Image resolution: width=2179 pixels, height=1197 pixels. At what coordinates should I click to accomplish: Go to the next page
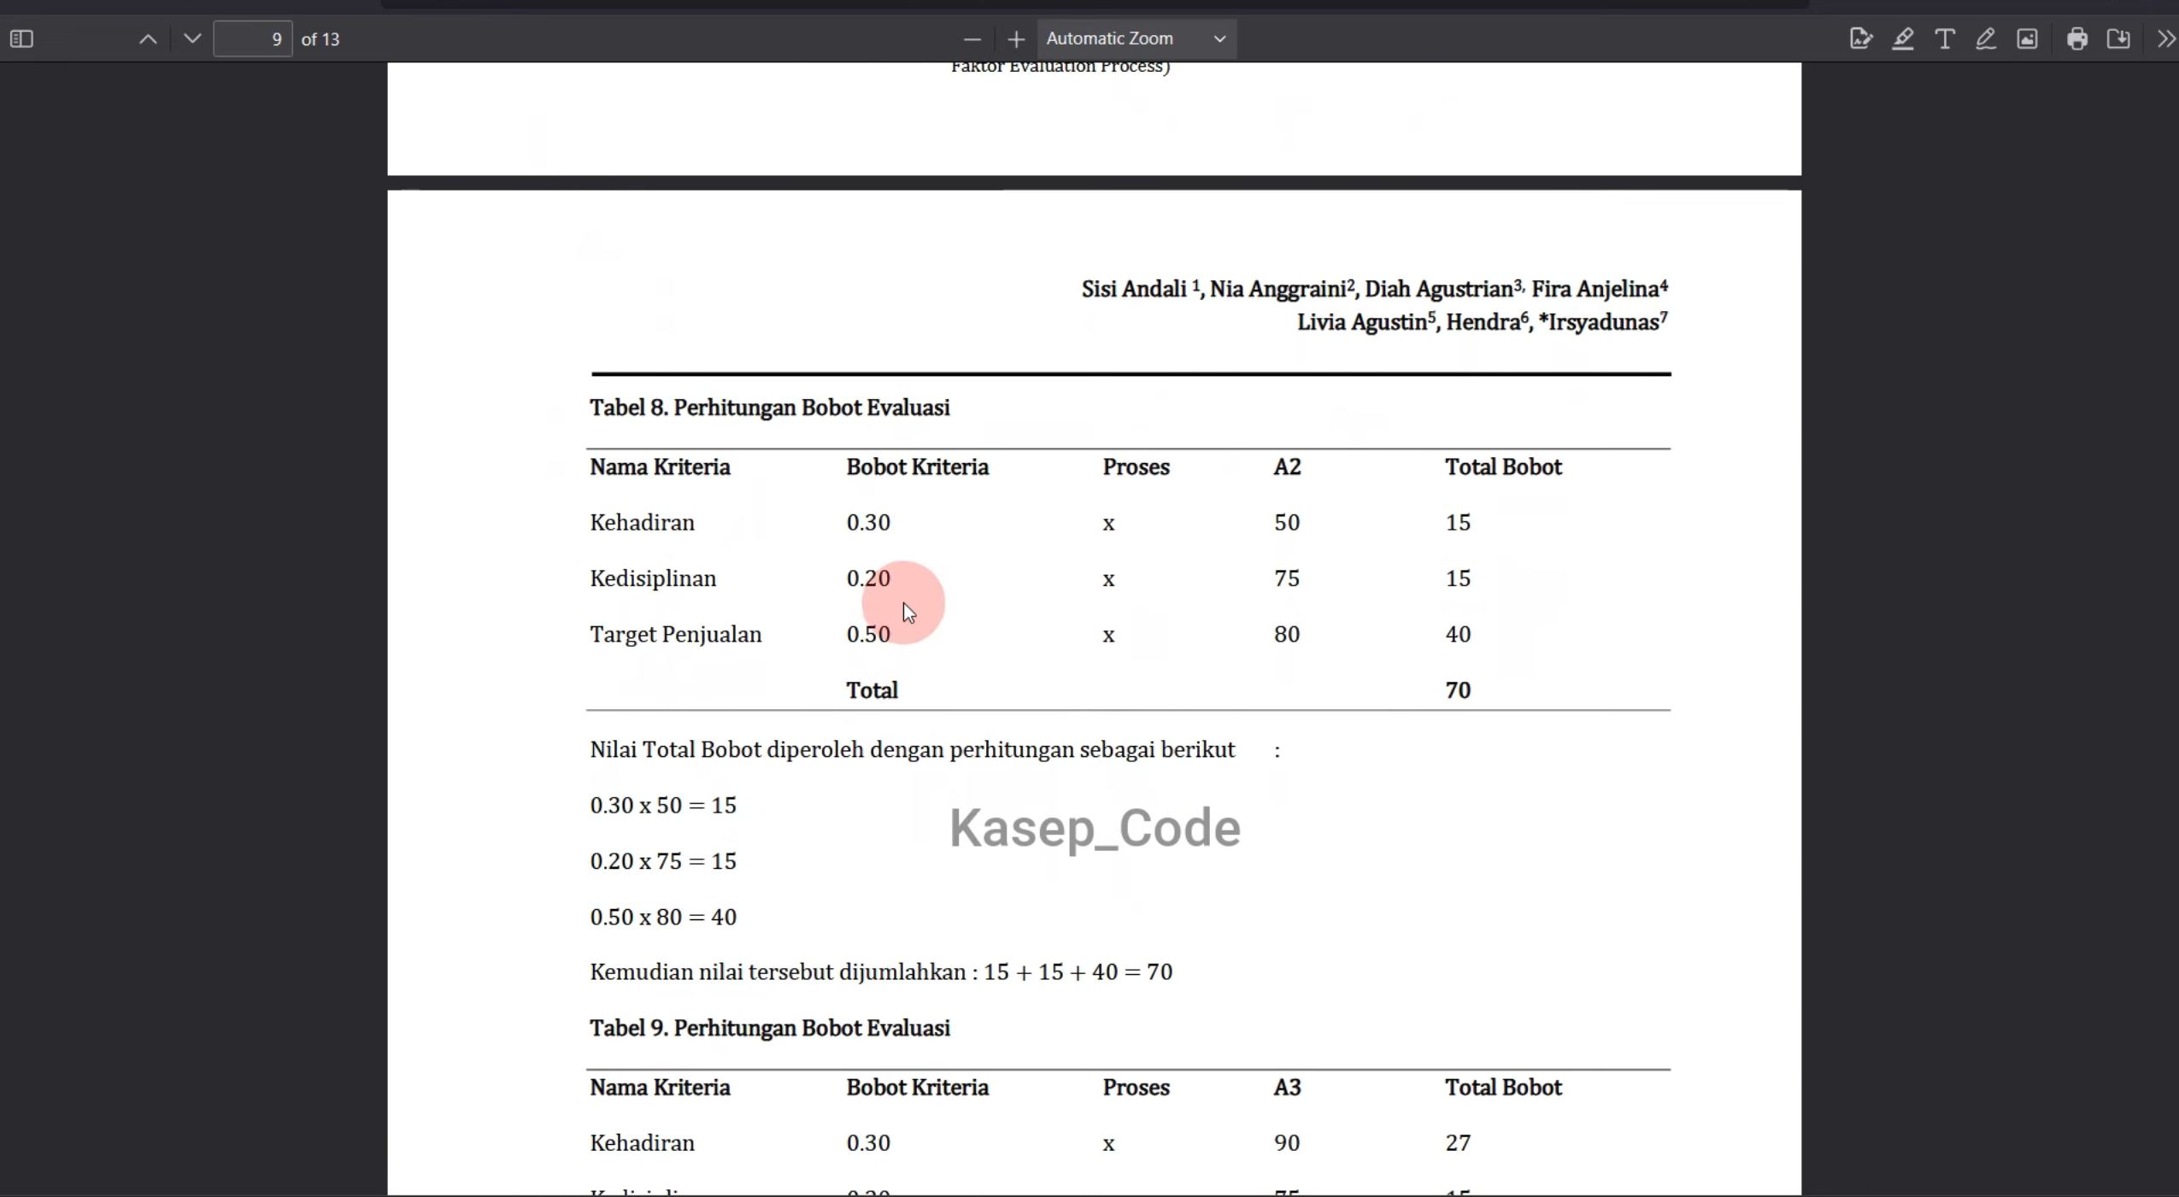click(x=192, y=39)
